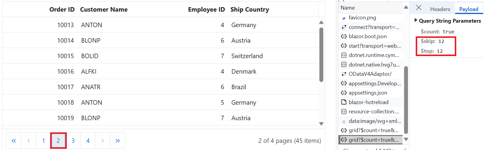Go to previous page arrow
This screenshot has height=150, width=484.
29,141
